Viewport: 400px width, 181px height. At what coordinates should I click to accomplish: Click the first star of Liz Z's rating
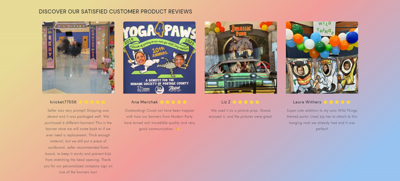point(234,102)
